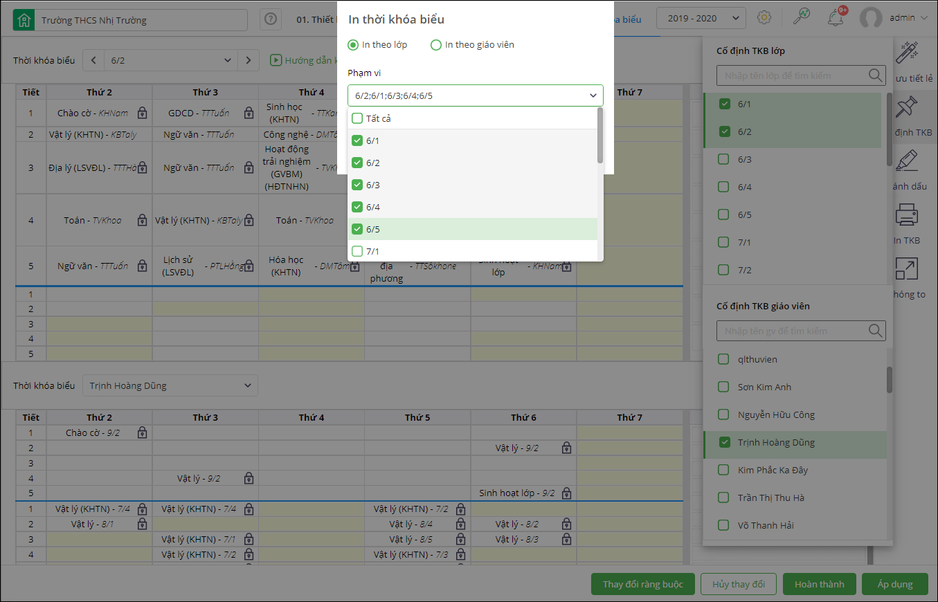Go to next class timetable arrow
Screen dimensions: 938x602
(x=249, y=60)
